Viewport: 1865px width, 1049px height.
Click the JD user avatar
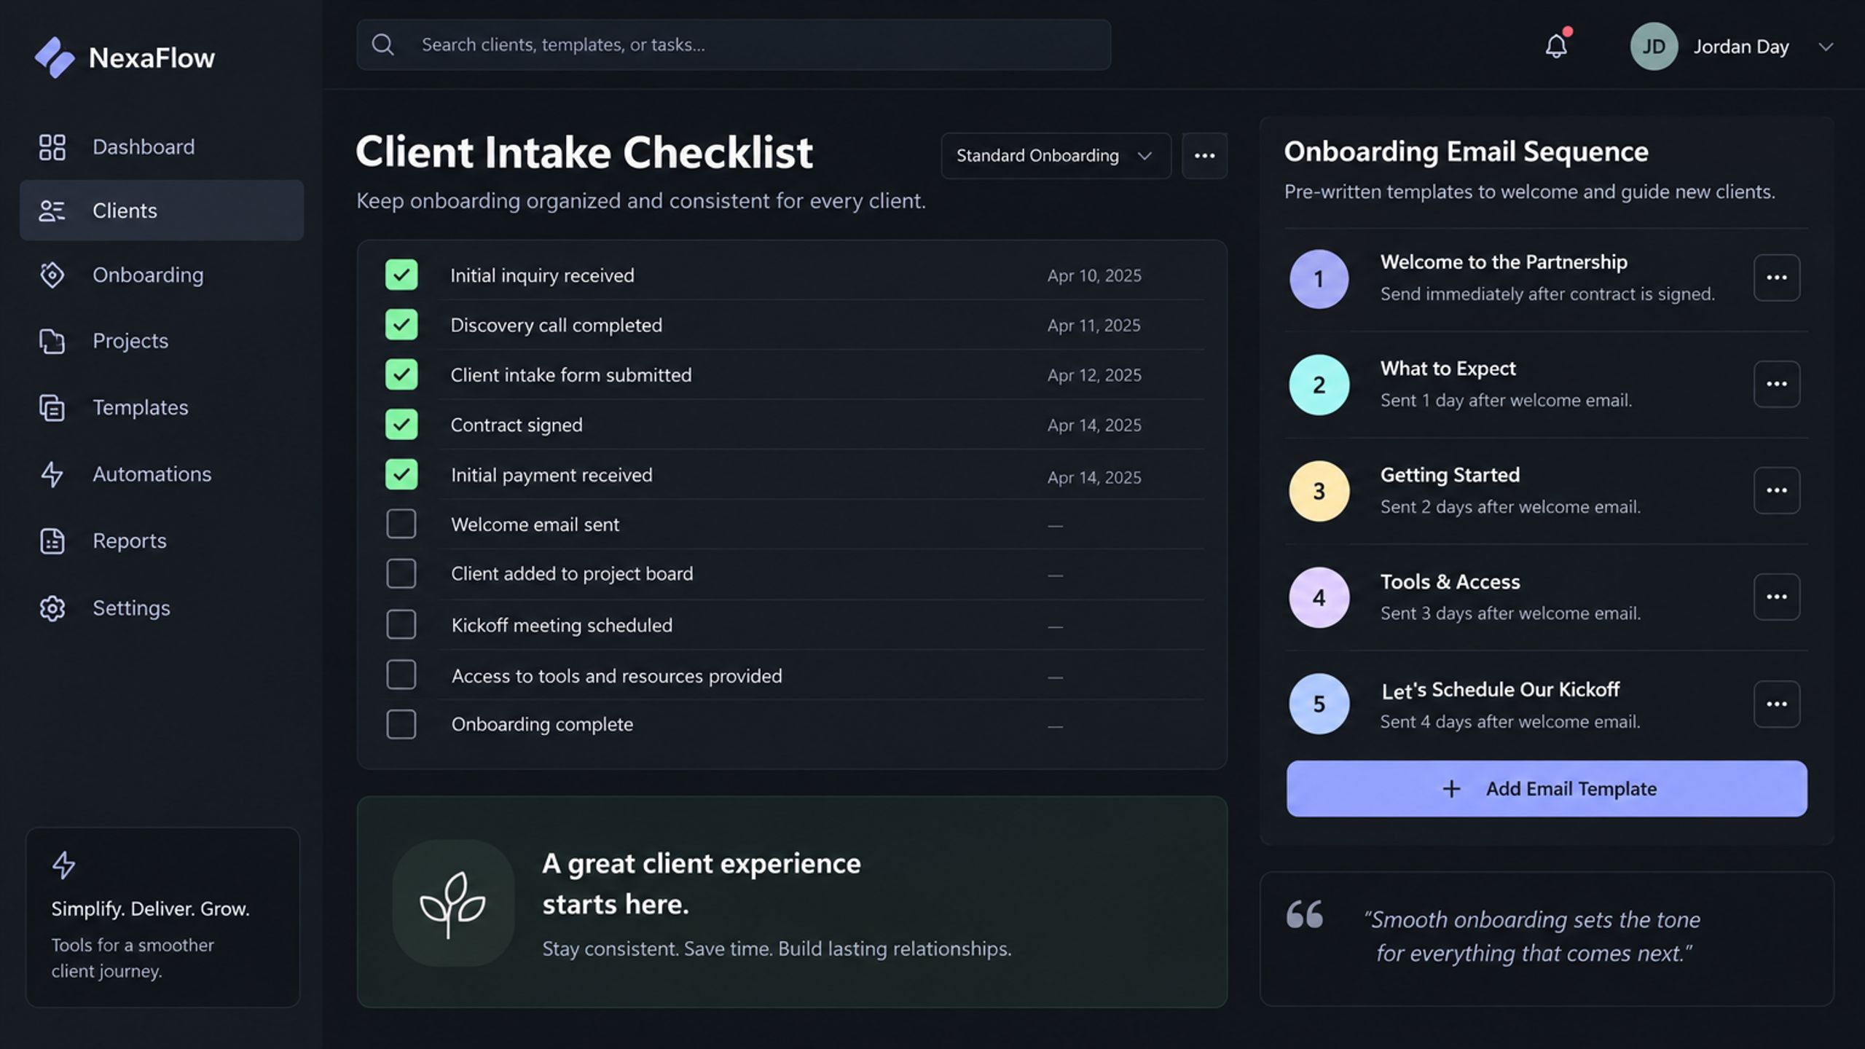tap(1654, 46)
